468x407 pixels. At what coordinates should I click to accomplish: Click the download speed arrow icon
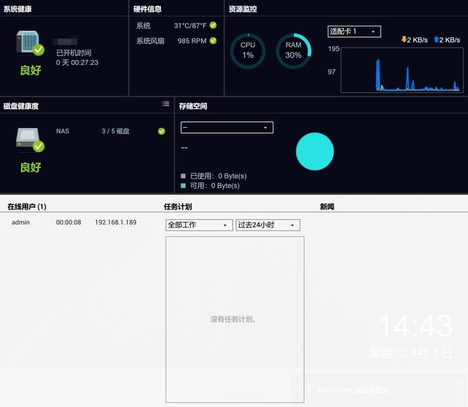(404, 39)
